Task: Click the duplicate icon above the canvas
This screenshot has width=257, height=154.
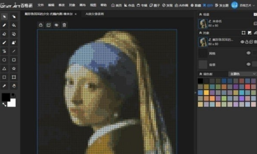Action: click(48, 25)
